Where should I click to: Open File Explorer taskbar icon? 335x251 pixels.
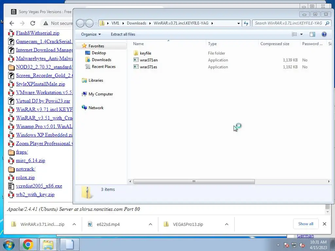coord(48,244)
